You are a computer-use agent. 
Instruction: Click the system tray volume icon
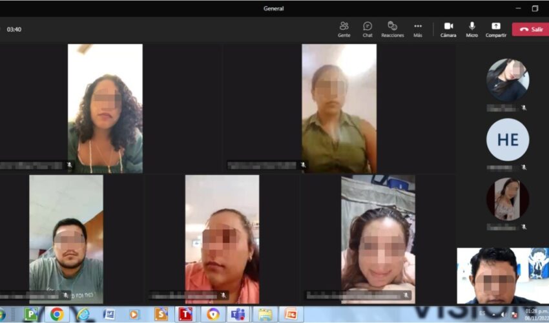[504, 315]
